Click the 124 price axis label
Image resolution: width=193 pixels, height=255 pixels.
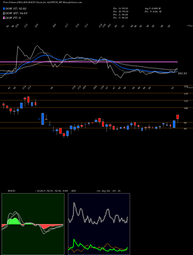pyautogui.click(x=186, y=87)
